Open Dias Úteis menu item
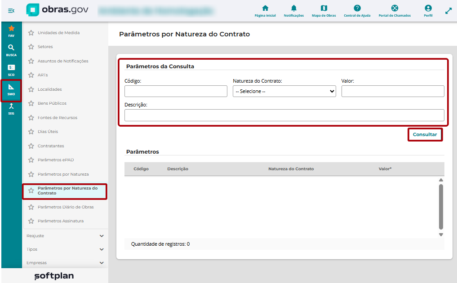The image size is (457, 283). click(x=48, y=132)
